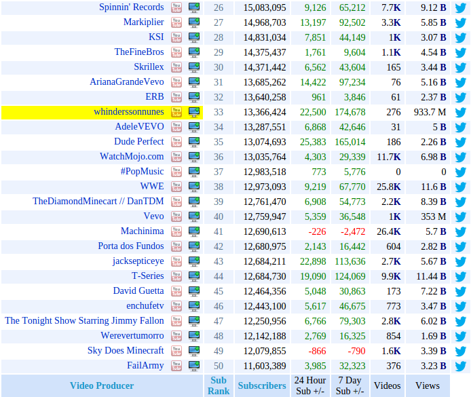Click monitor icon in WWE row
Screen dimensions: 471x397
[x=194, y=187]
